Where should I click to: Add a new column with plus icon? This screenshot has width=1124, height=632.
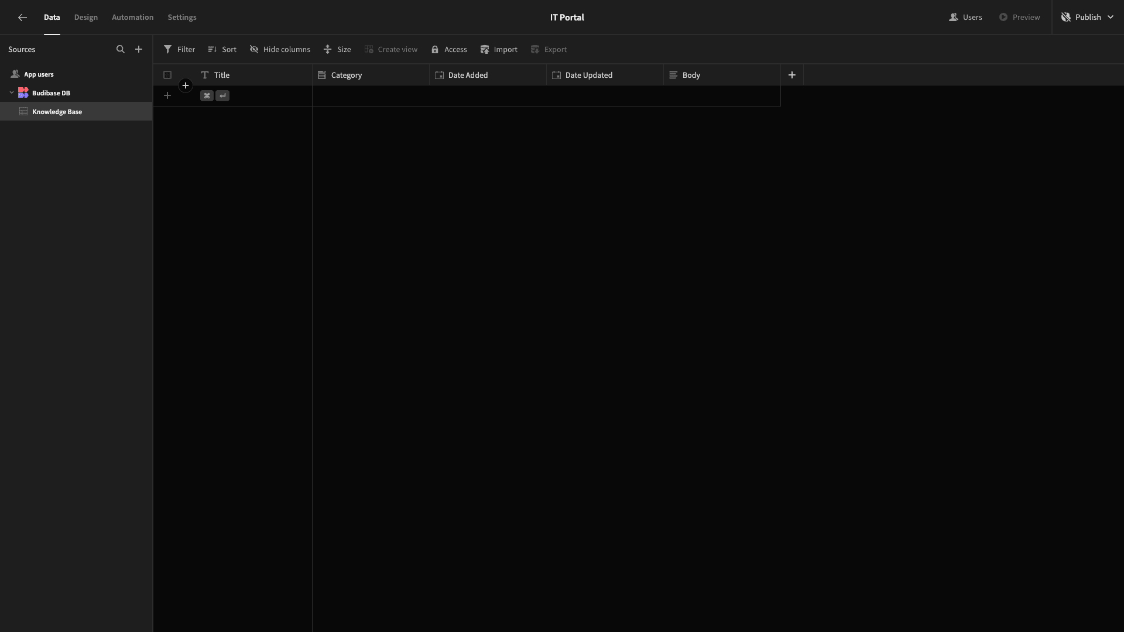click(x=792, y=75)
